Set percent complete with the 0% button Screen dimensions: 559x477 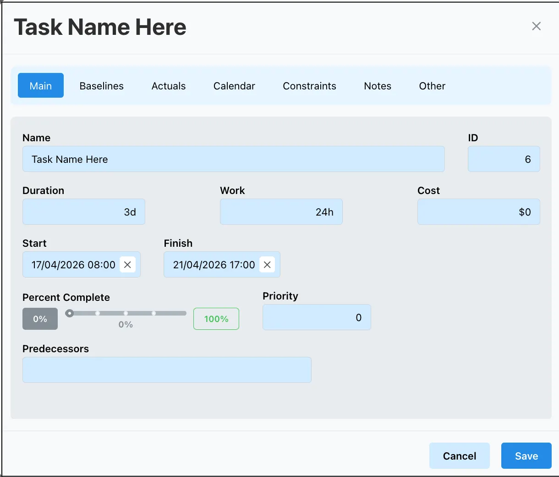click(x=40, y=319)
